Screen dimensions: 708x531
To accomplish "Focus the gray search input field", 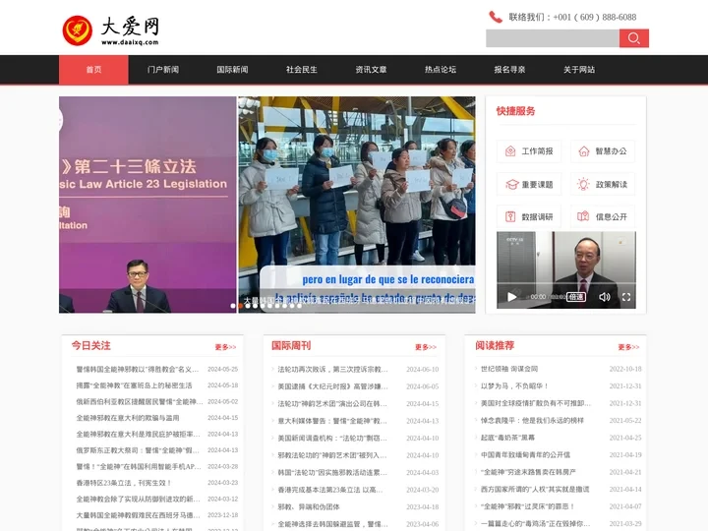I will [553, 38].
